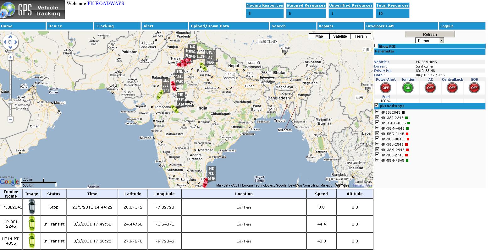
Task: Click the grey car image for HR38L2845
Action: [x=31, y=207]
